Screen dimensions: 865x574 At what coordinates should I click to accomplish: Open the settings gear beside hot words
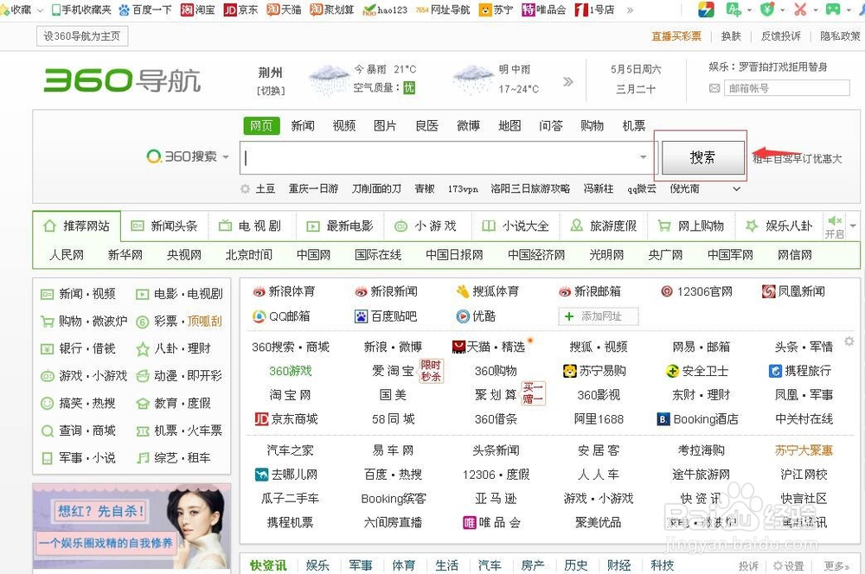pyautogui.click(x=246, y=188)
